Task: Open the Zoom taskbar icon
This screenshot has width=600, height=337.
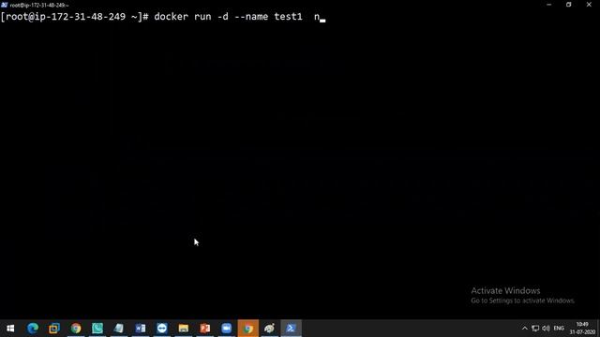Action: [227, 329]
